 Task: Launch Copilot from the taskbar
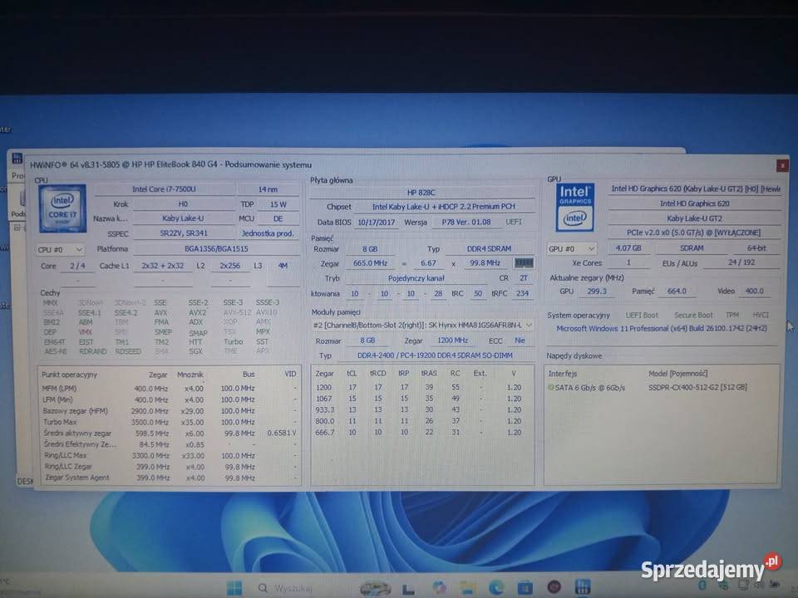(439, 588)
